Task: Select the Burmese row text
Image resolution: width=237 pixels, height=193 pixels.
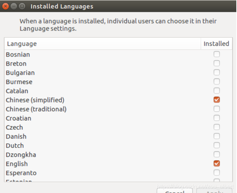Action: coord(19,82)
